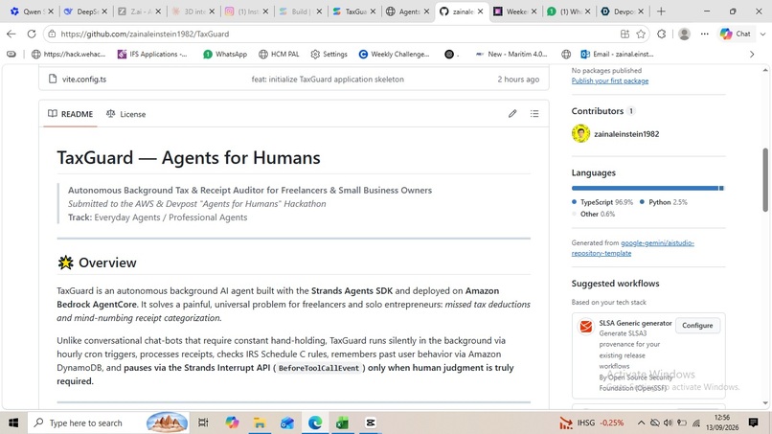The image size is (772, 434).
Task: Open Excel from the taskbar
Action: (x=343, y=423)
